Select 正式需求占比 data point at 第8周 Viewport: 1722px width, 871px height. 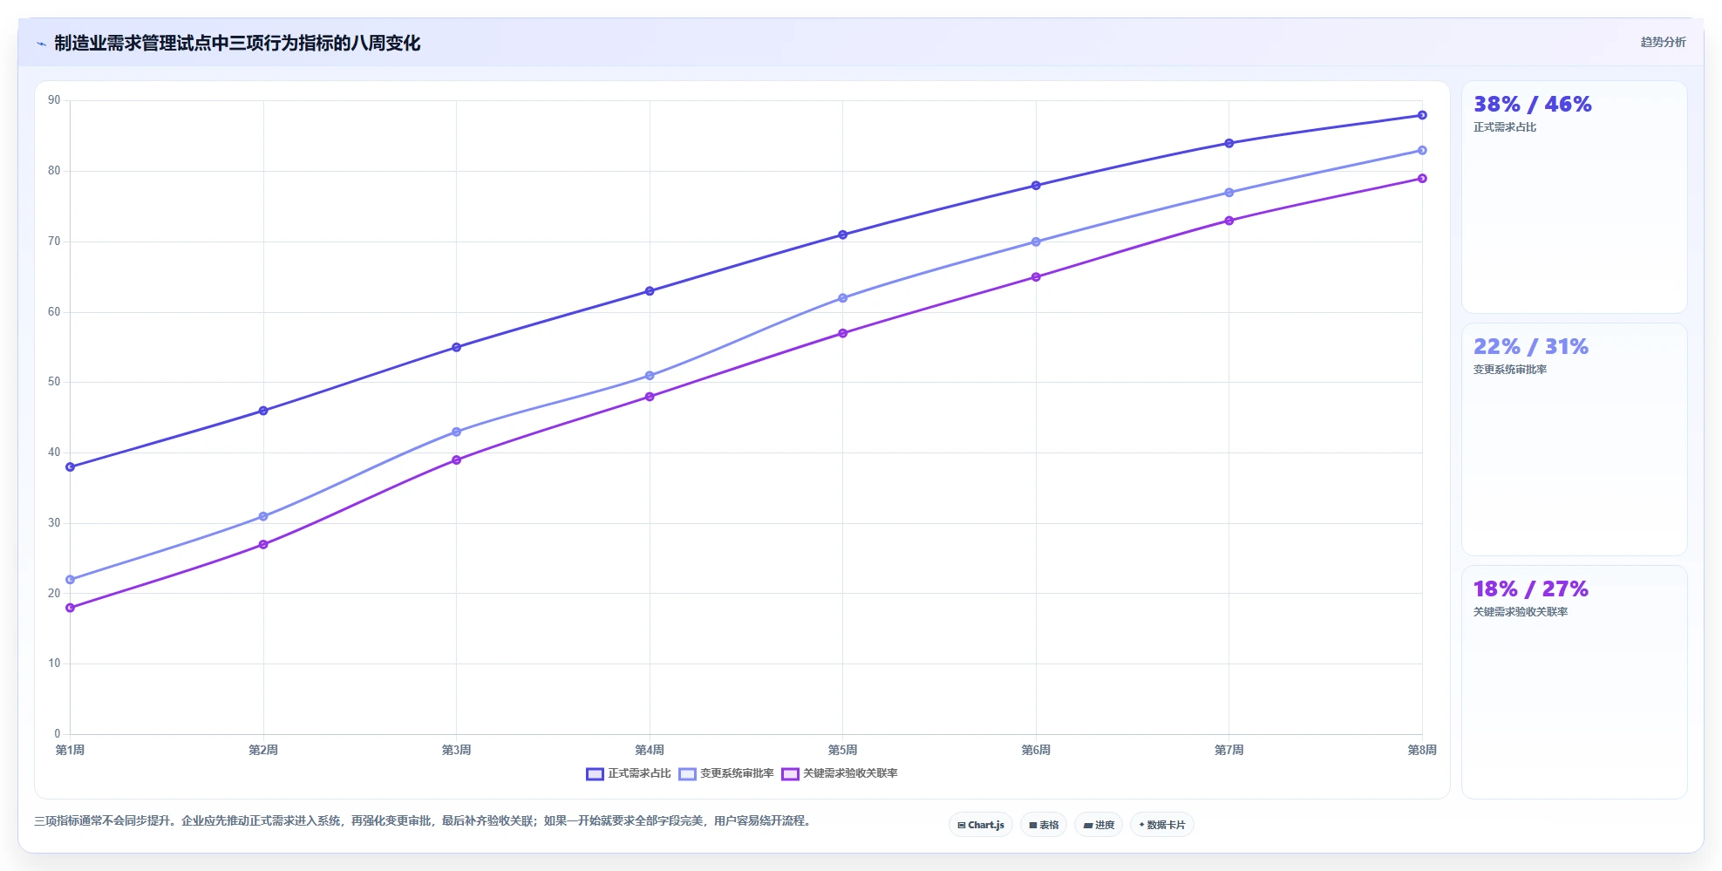point(1422,115)
